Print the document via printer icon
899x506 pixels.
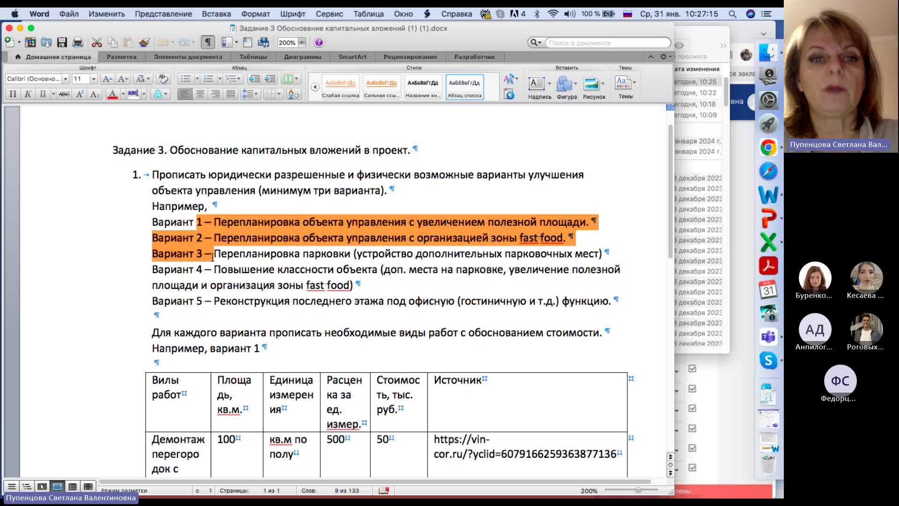78,43
